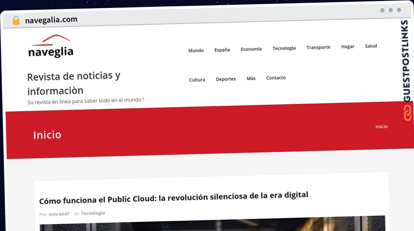This screenshot has width=414, height=231.
Task: Click the Tecnologìa category under the article
Action: [93, 213]
